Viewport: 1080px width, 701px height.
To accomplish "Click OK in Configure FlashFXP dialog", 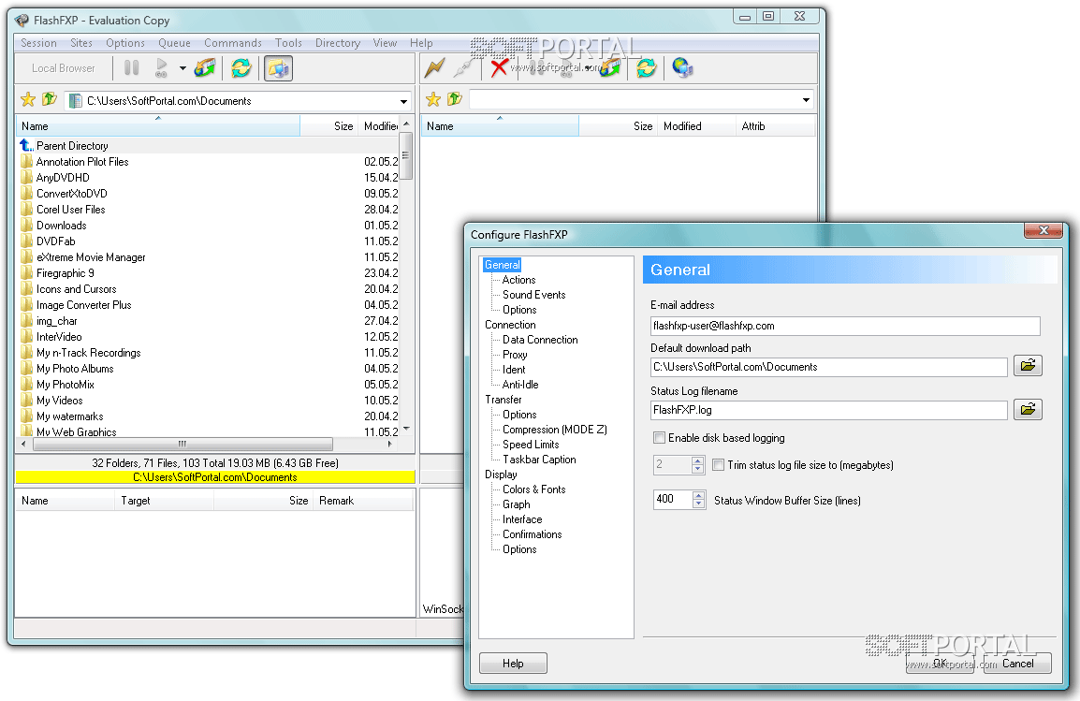I will (x=940, y=664).
